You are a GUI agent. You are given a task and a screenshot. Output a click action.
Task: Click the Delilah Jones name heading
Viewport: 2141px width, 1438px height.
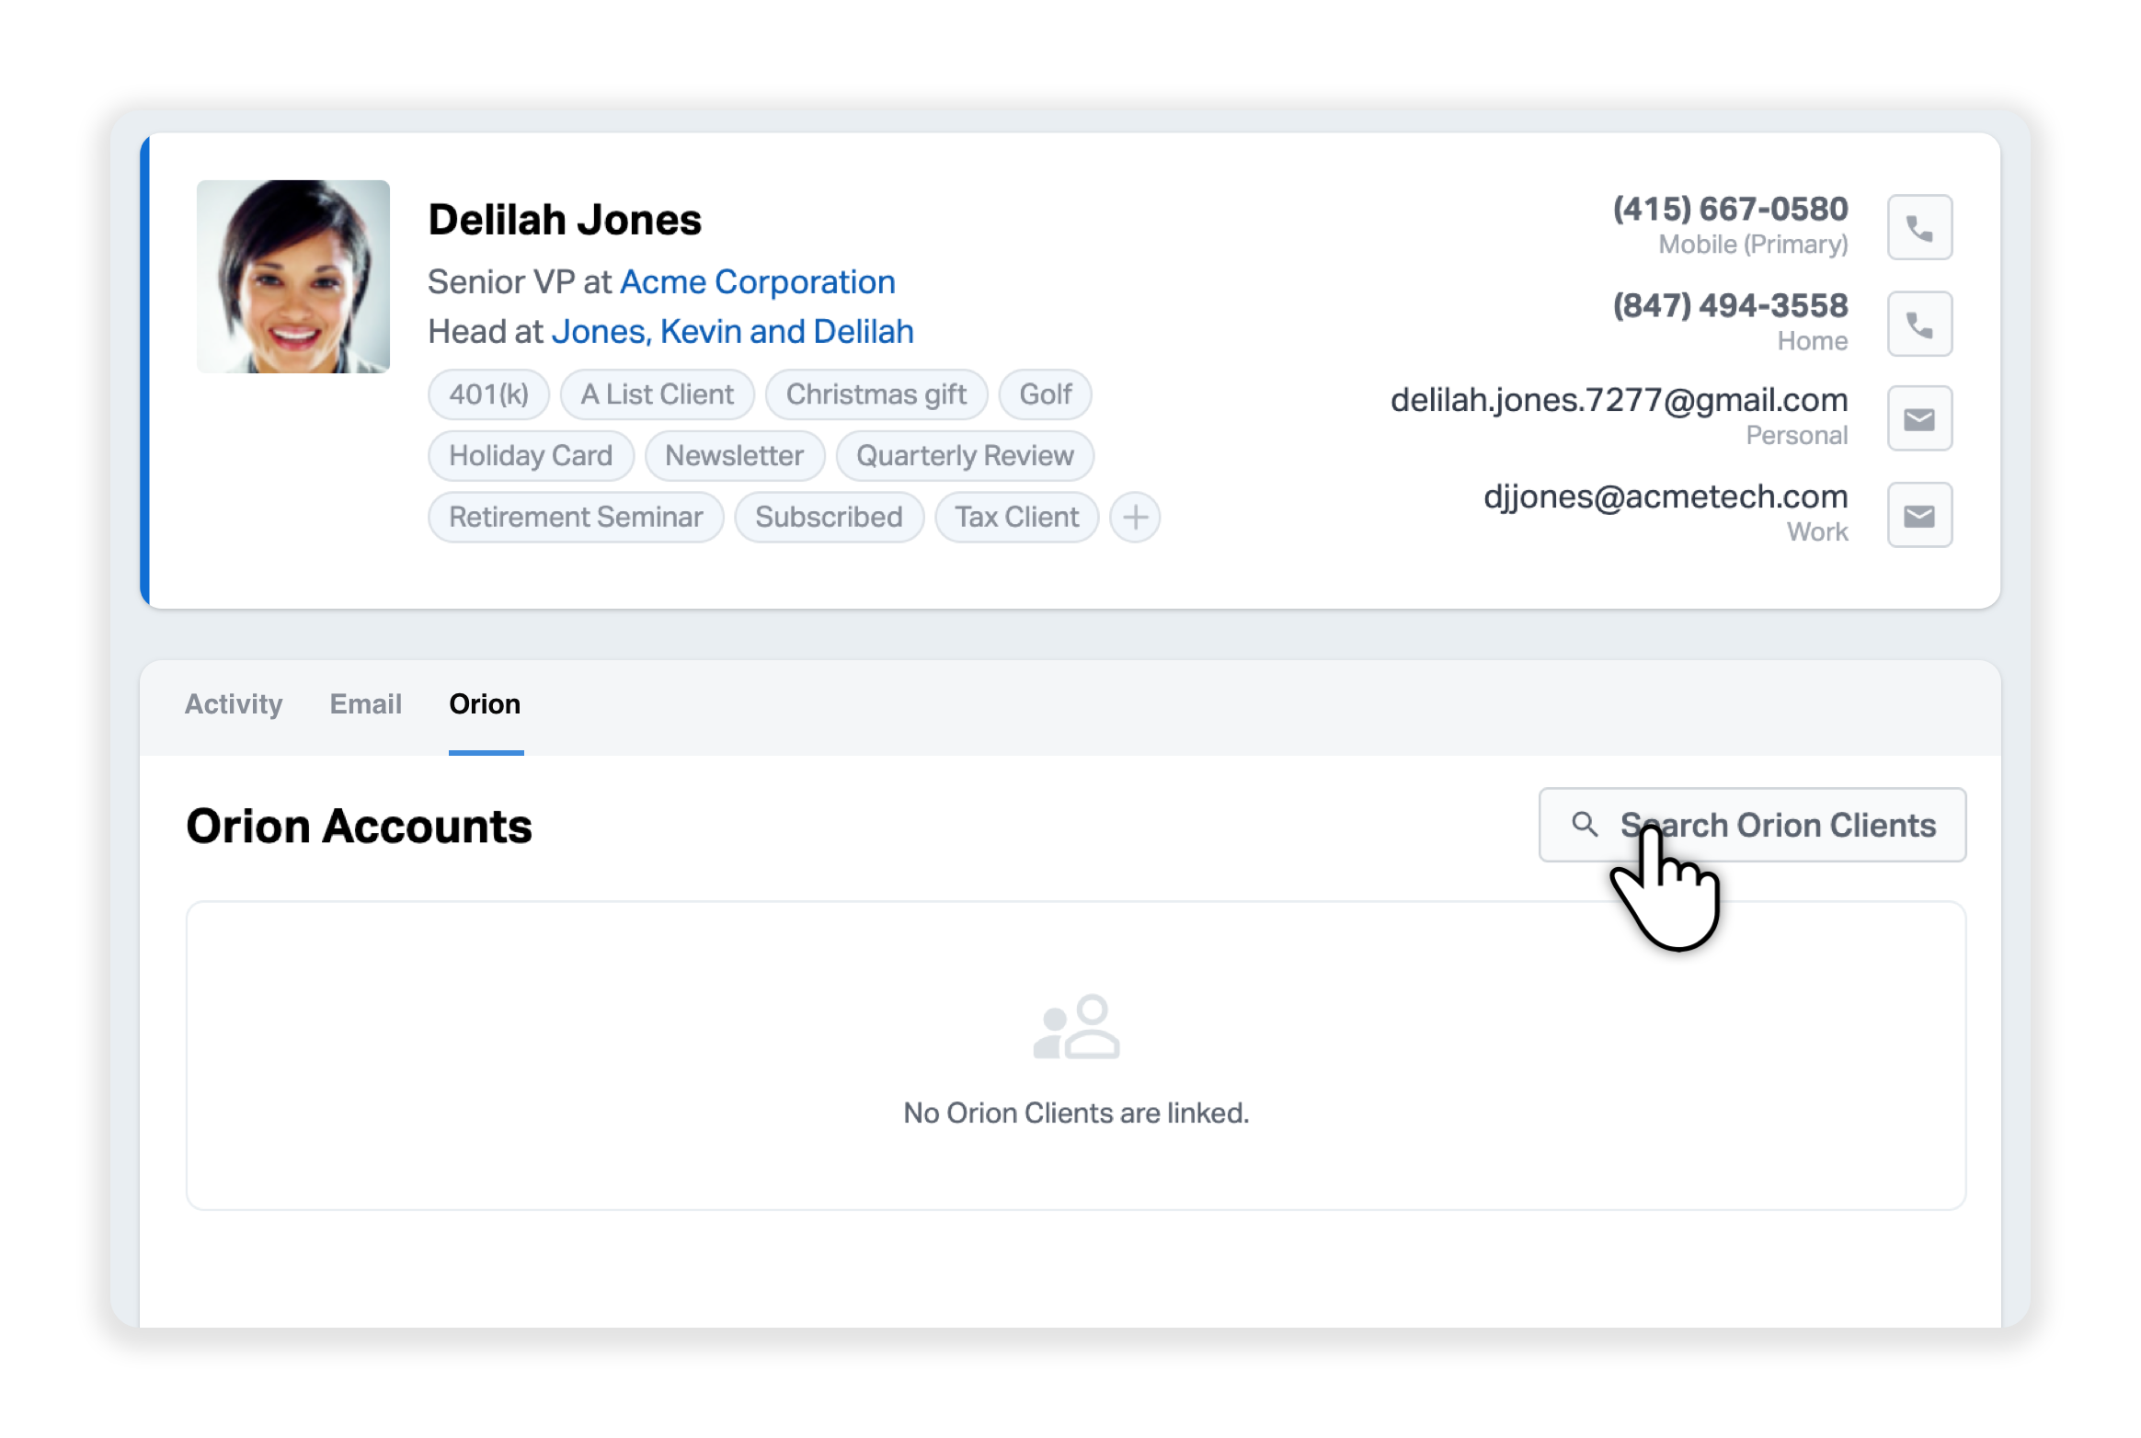565,221
